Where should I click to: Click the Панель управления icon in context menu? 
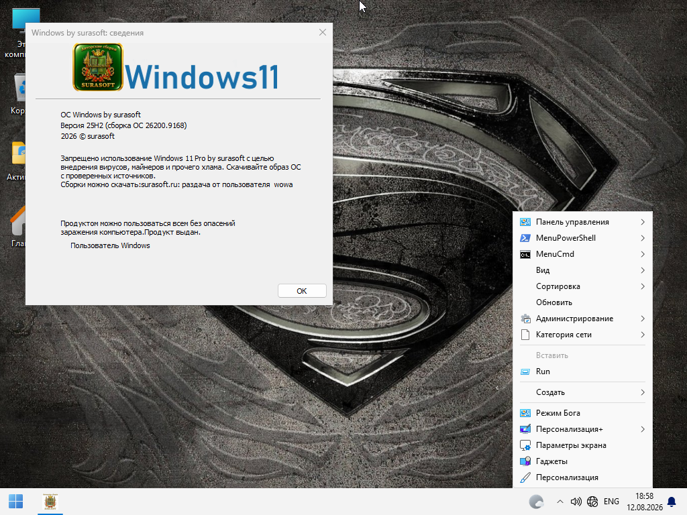tap(525, 222)
